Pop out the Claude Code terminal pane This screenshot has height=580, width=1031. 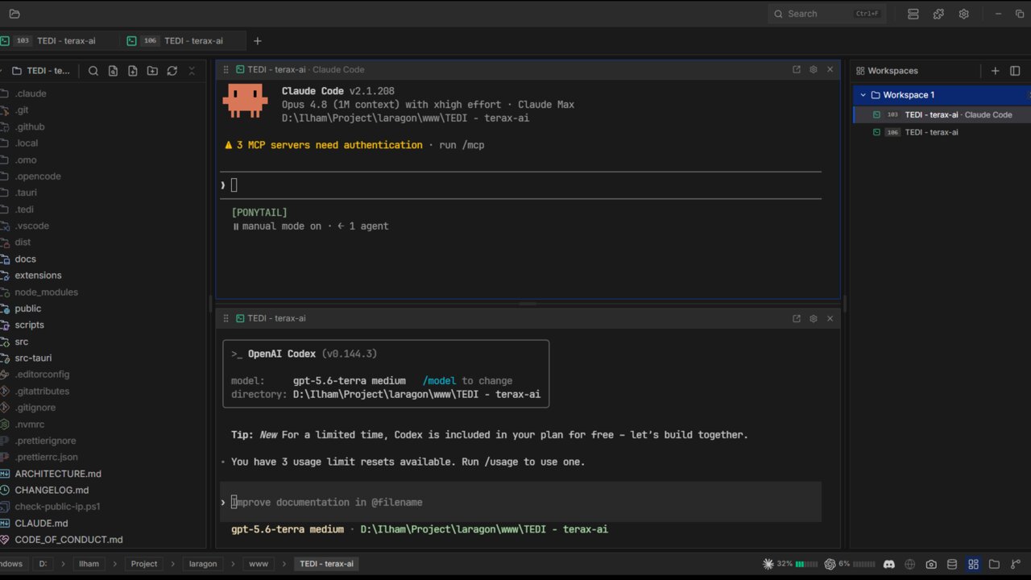(797, 69)
